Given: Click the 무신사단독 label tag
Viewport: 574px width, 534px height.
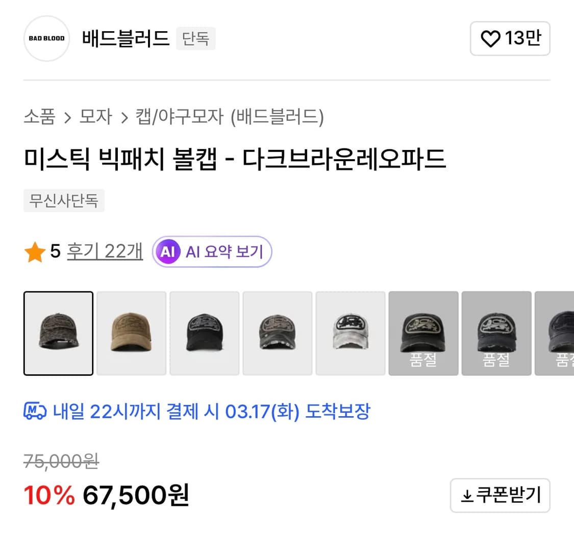Looking at the screenshot, I should click(64, 201).
